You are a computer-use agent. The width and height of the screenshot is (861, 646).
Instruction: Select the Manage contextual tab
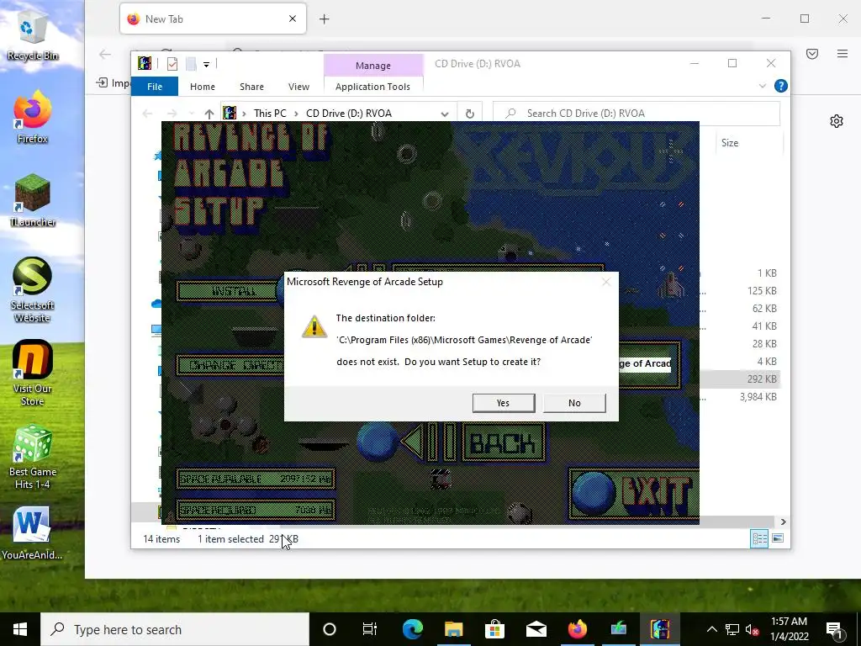(x=372, y=66)
